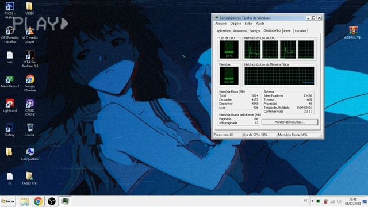This screenshot has width=368, height=207.
Task: Open the mzc file on desktop
Action: tap(10, 57)
